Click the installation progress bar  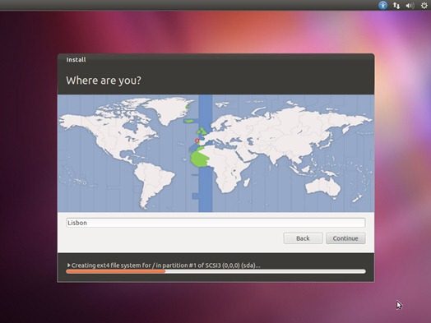(x=215, y=272)
